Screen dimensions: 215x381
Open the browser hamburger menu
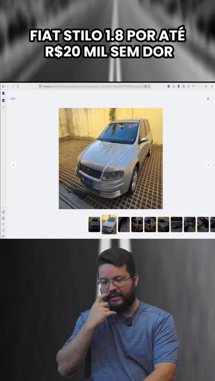[193, 86]
